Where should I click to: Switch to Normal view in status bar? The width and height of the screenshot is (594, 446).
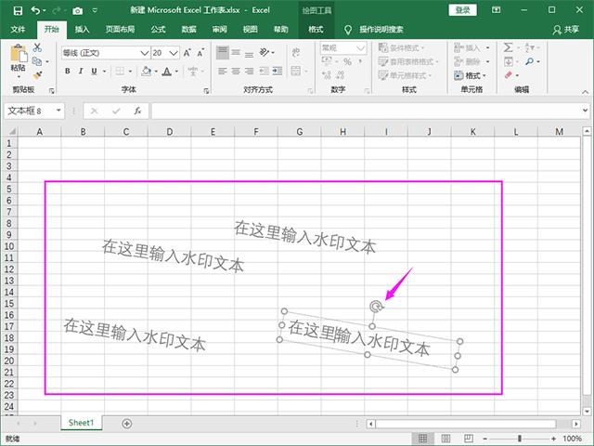tap(423, 439)
